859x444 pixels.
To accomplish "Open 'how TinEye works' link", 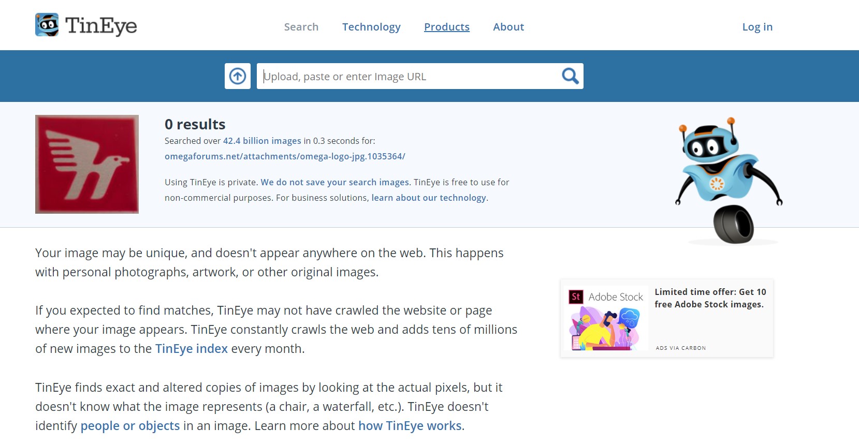I will click(410, 426).
